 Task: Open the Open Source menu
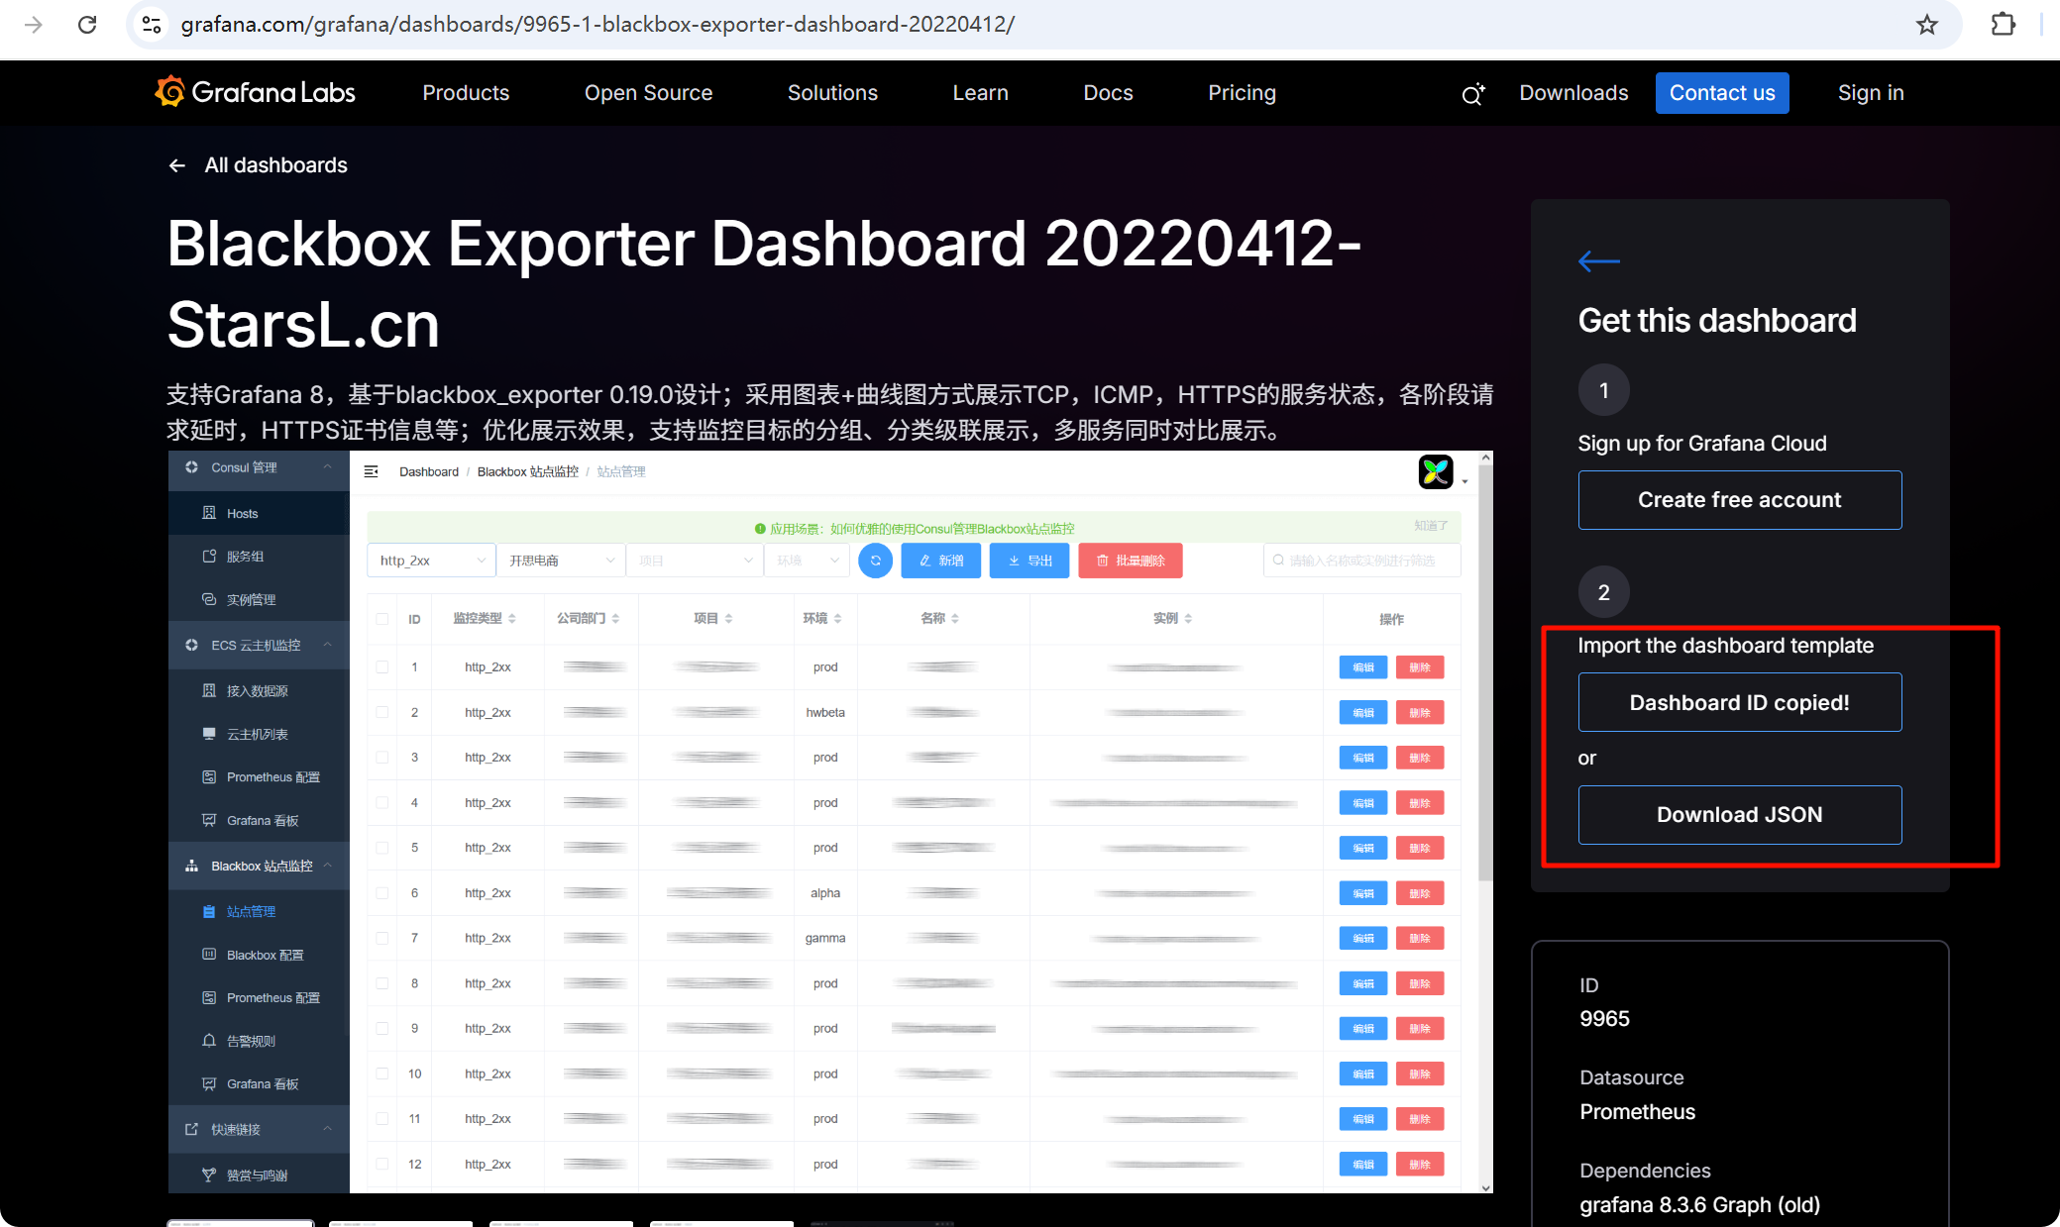click(648, 93)
